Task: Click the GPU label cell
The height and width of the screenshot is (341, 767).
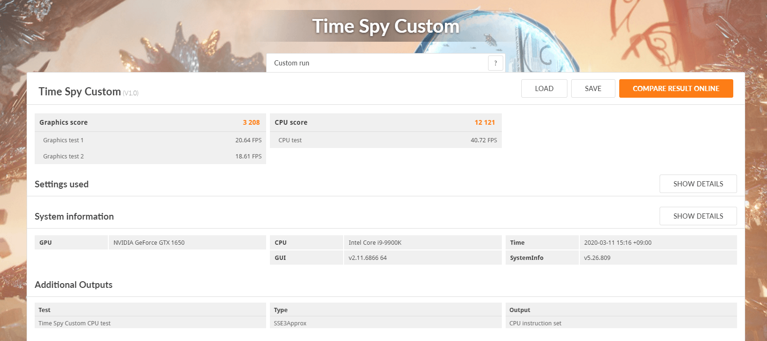Action: point(71,242)
